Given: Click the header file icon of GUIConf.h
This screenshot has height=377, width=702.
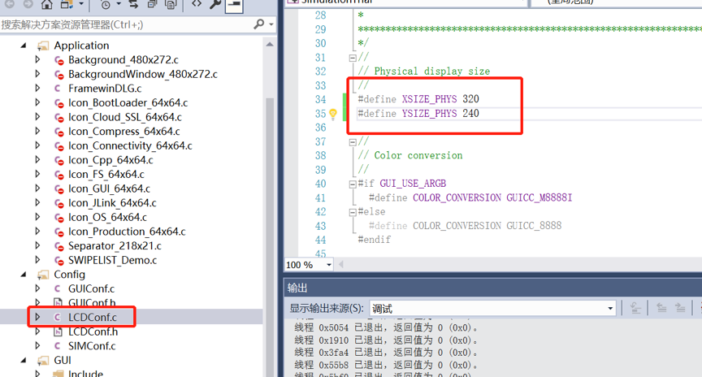Looking at the screenshot, I should [58, 303].
